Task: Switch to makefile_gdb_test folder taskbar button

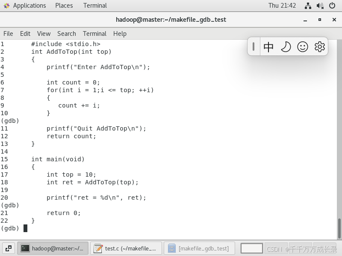Action: click(199, 248)
